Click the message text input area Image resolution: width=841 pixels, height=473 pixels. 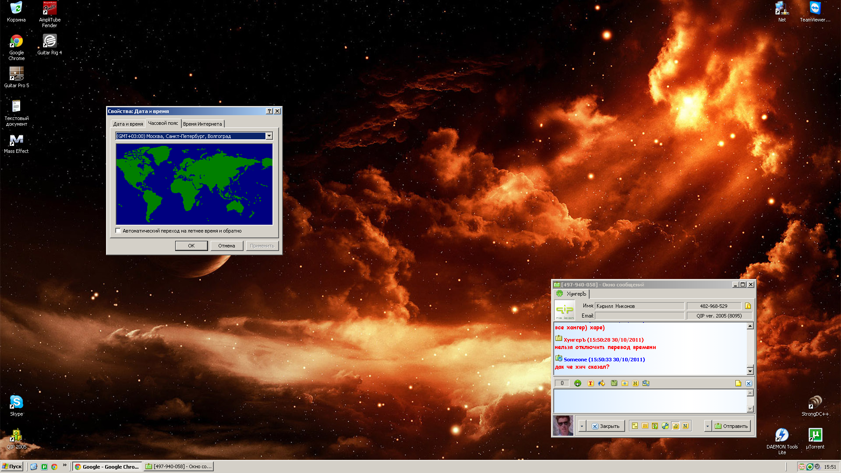coord(650,401)
